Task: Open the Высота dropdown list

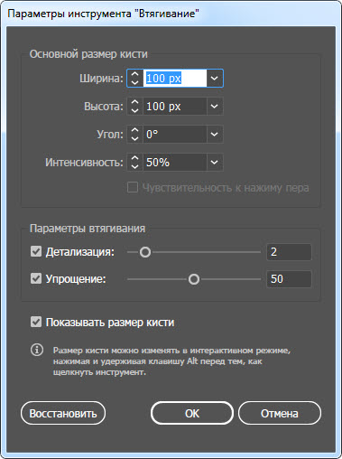Action: [215, 107]
